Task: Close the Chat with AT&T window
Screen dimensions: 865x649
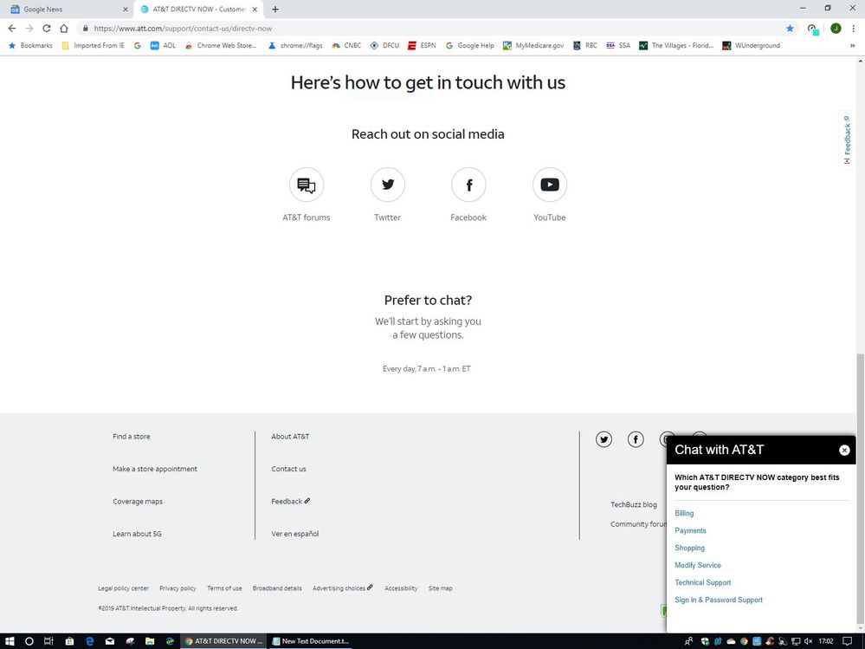Action: pos(844,450)
